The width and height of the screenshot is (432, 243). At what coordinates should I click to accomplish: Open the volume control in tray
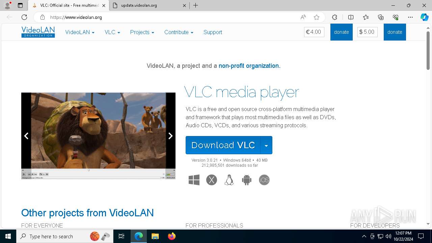(x=388, y=236)
